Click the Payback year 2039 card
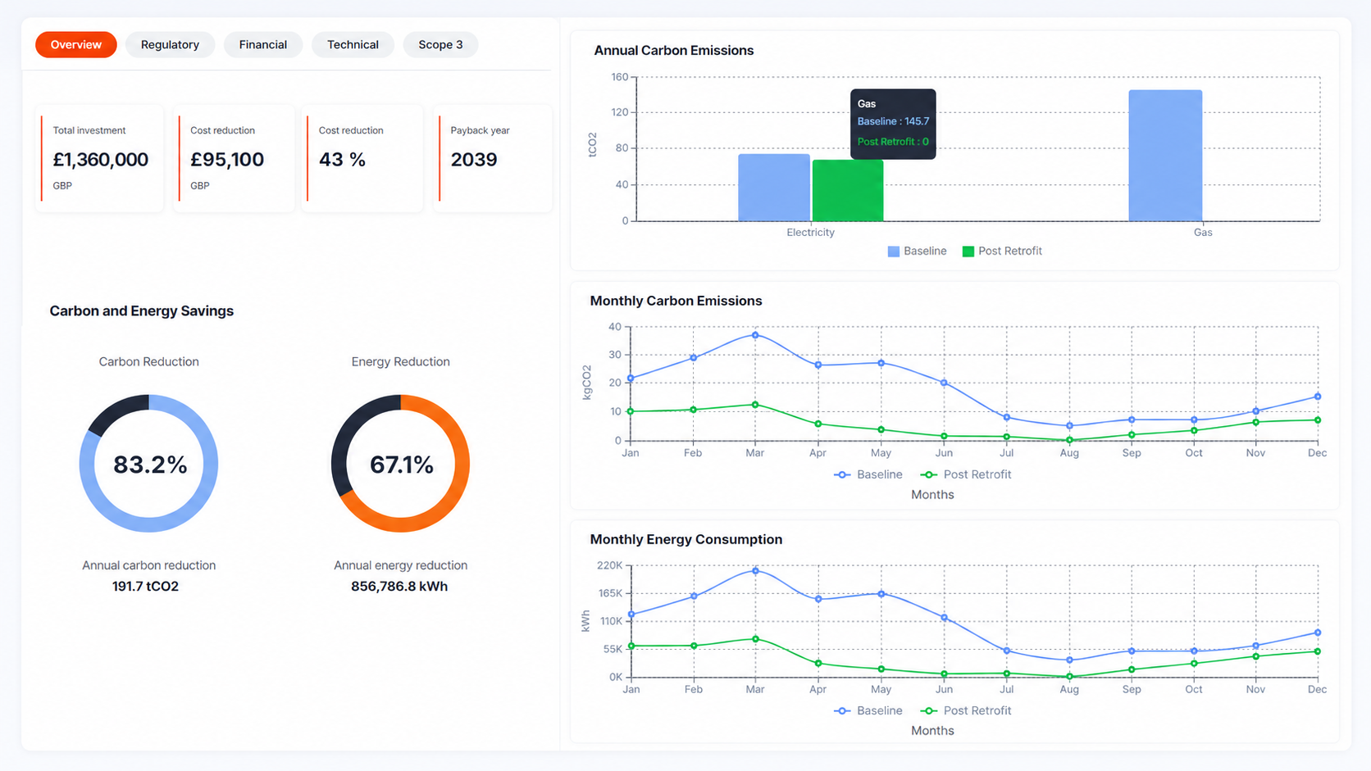 pos(493,158)
